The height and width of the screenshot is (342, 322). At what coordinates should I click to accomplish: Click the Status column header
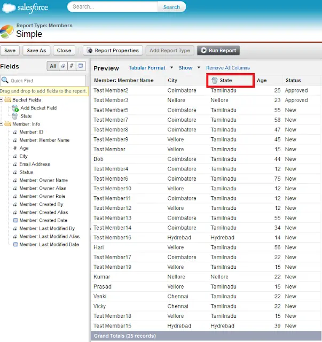(x=293, y=80)
